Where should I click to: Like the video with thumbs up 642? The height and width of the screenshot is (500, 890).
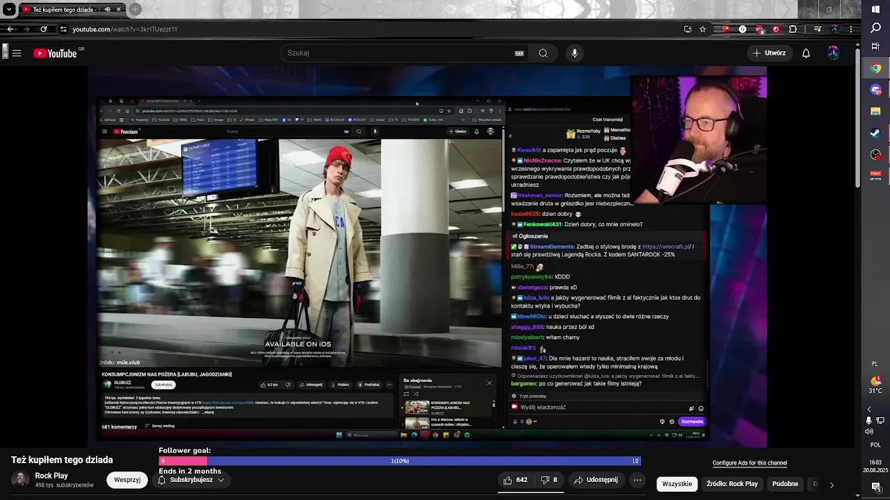(x=515, y=480)
